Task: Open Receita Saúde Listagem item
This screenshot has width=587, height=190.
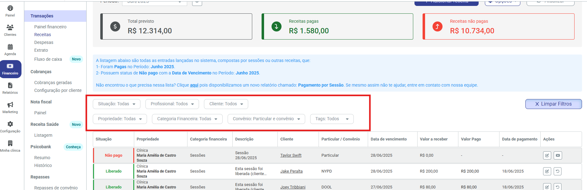Action: point(43,135)
